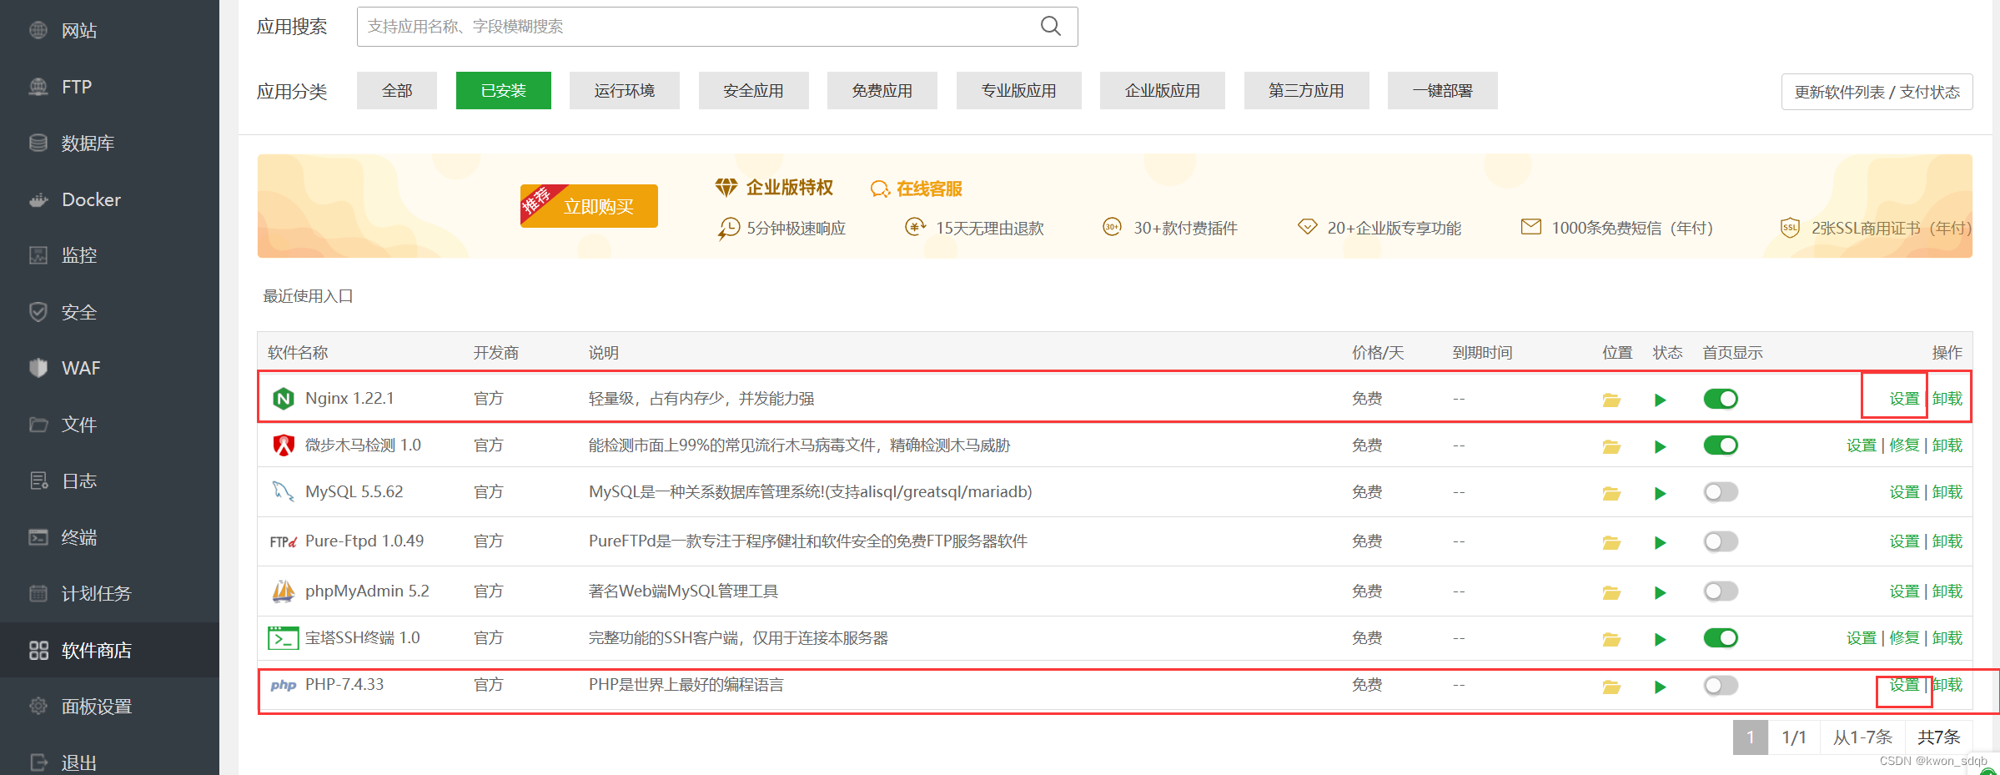Image resolution: width=2000 pixels, height=775 pixels.
Task: Click the search magnifier icon
Action: tap(1051, 27)
